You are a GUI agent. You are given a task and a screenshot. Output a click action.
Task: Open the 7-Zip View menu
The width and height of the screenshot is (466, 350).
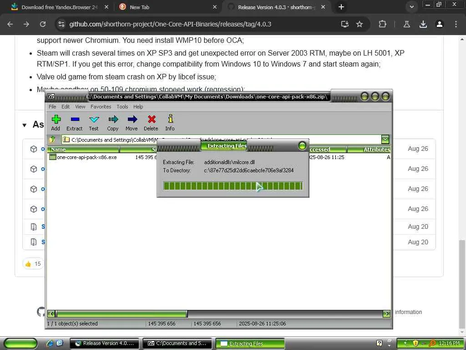(80, 107)
